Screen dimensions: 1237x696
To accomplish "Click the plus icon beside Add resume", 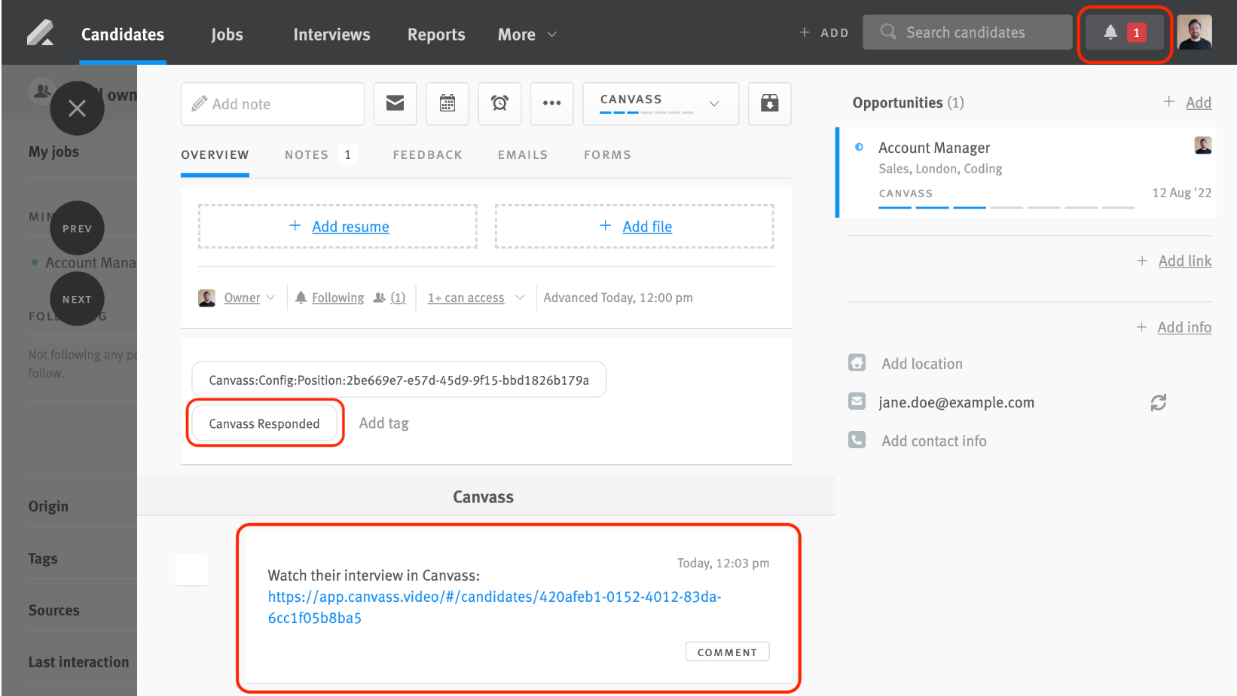I will (x=295, y=226).
